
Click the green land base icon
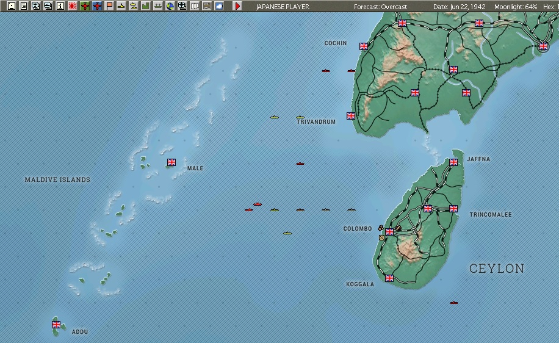145,6
